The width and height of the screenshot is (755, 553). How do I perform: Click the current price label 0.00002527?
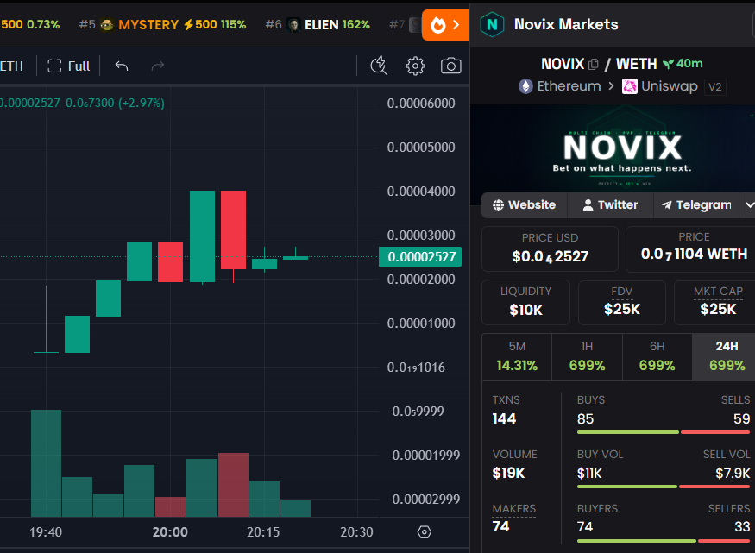(x=420, y=256)
